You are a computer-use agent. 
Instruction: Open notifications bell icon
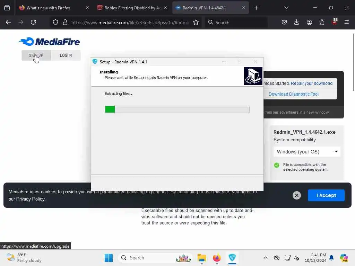pyautogui.click(x=332, y=258)
